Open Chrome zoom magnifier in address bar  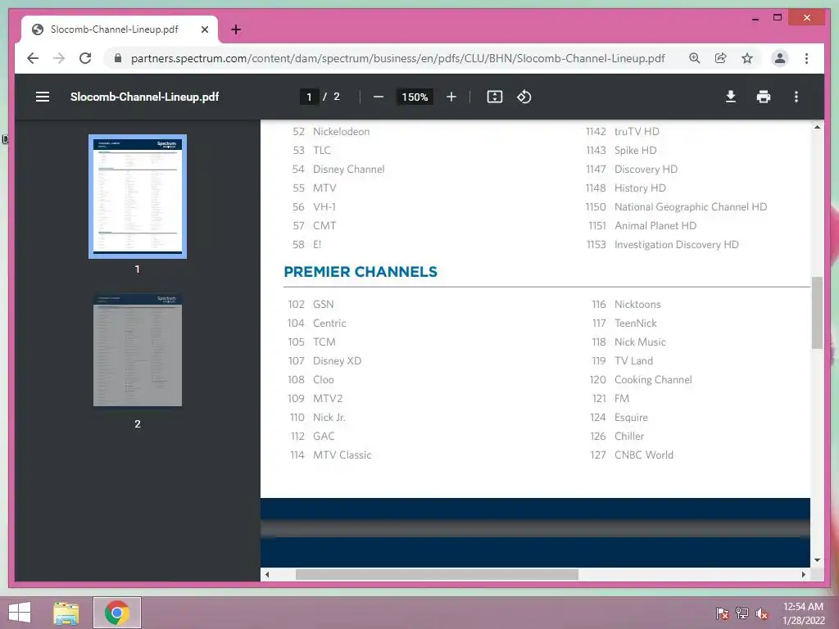point(695,58)
